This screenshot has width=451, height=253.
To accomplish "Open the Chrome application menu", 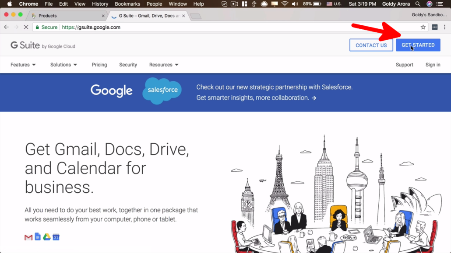I will tap(28, 4).
